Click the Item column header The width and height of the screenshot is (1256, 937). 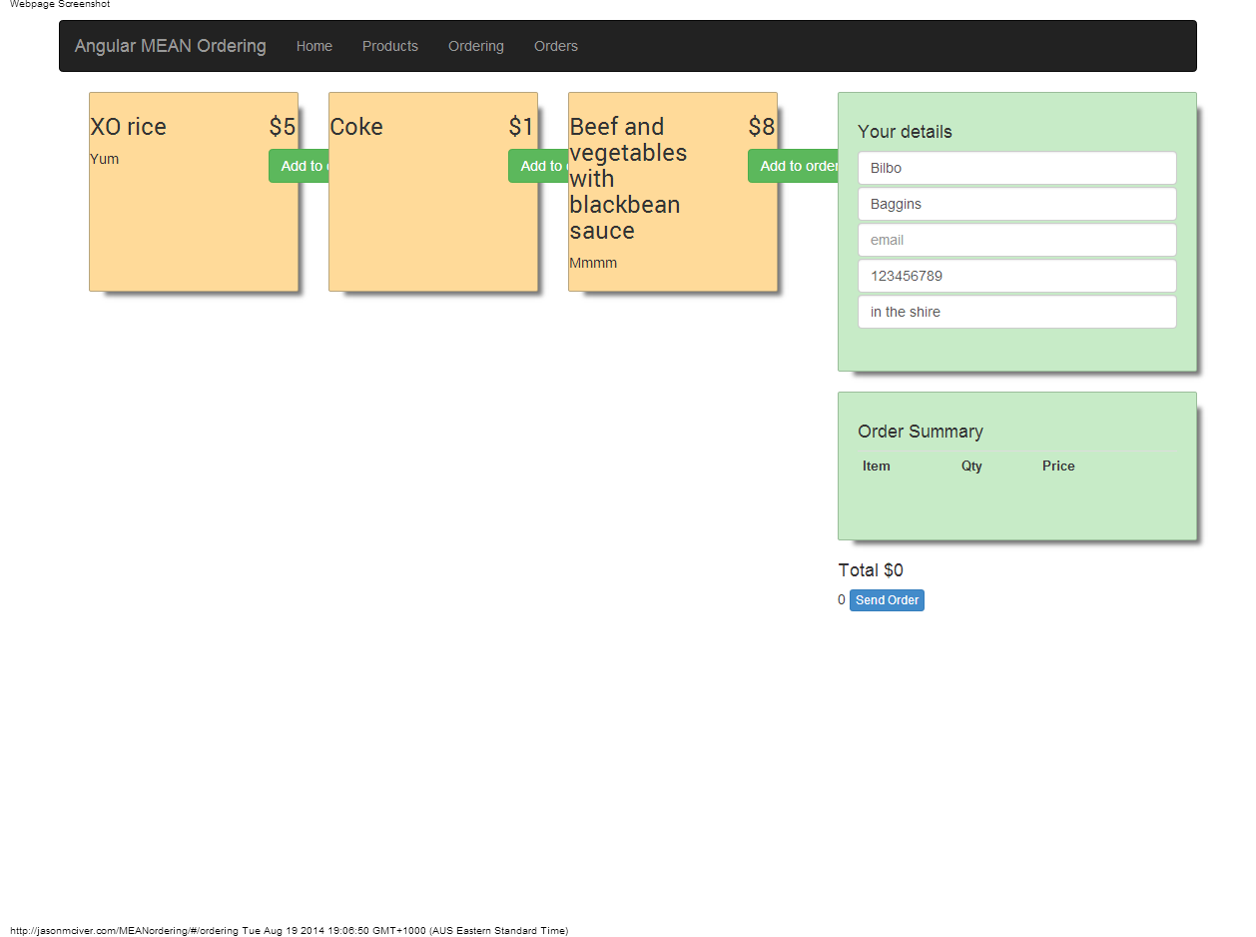pyautogui.click(x=876, y=467)
